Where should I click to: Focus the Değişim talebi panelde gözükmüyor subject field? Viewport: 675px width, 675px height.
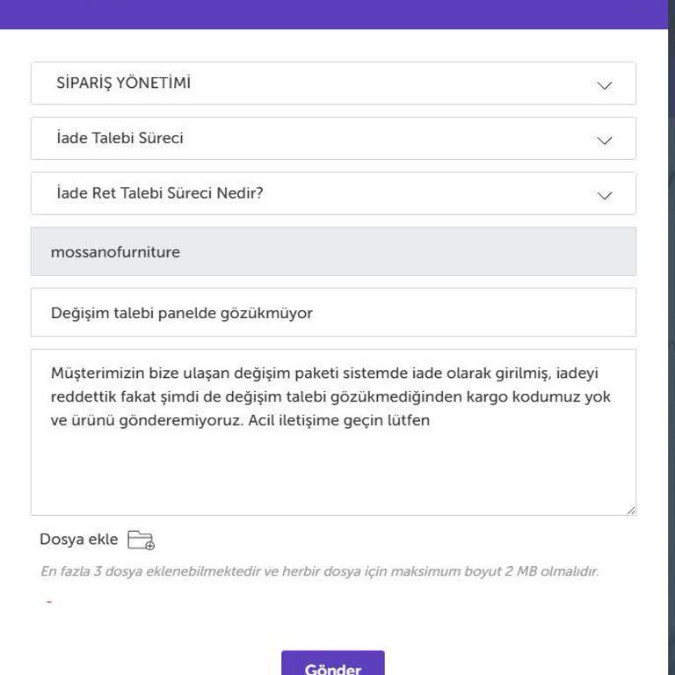pyautogui.click(x=332, y=313)
